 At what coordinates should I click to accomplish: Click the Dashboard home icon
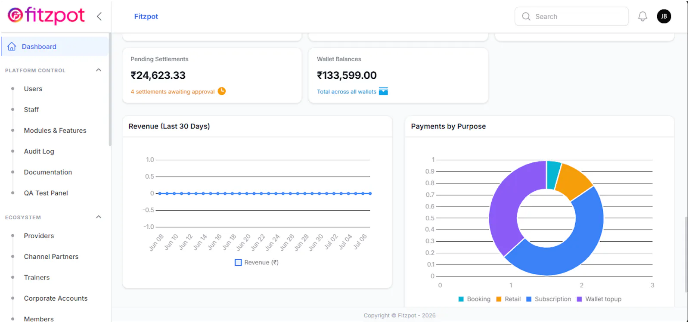pyautogui.click(x=12, y=47)
